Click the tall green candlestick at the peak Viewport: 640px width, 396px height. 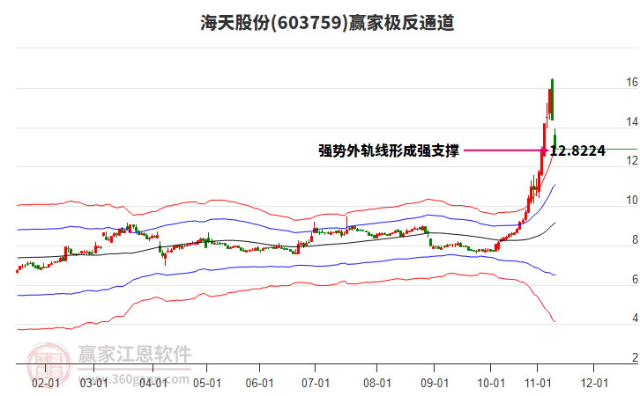552,99
